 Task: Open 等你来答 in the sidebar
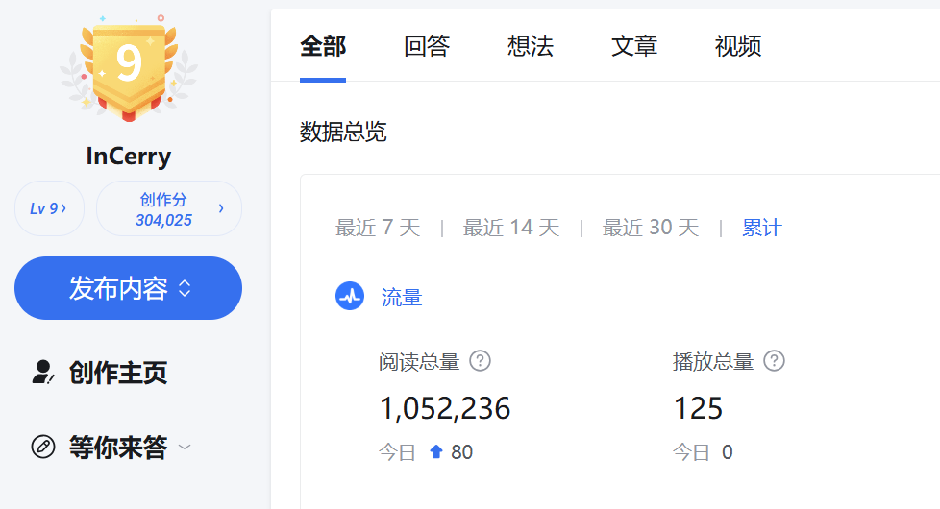pos(117,448)
